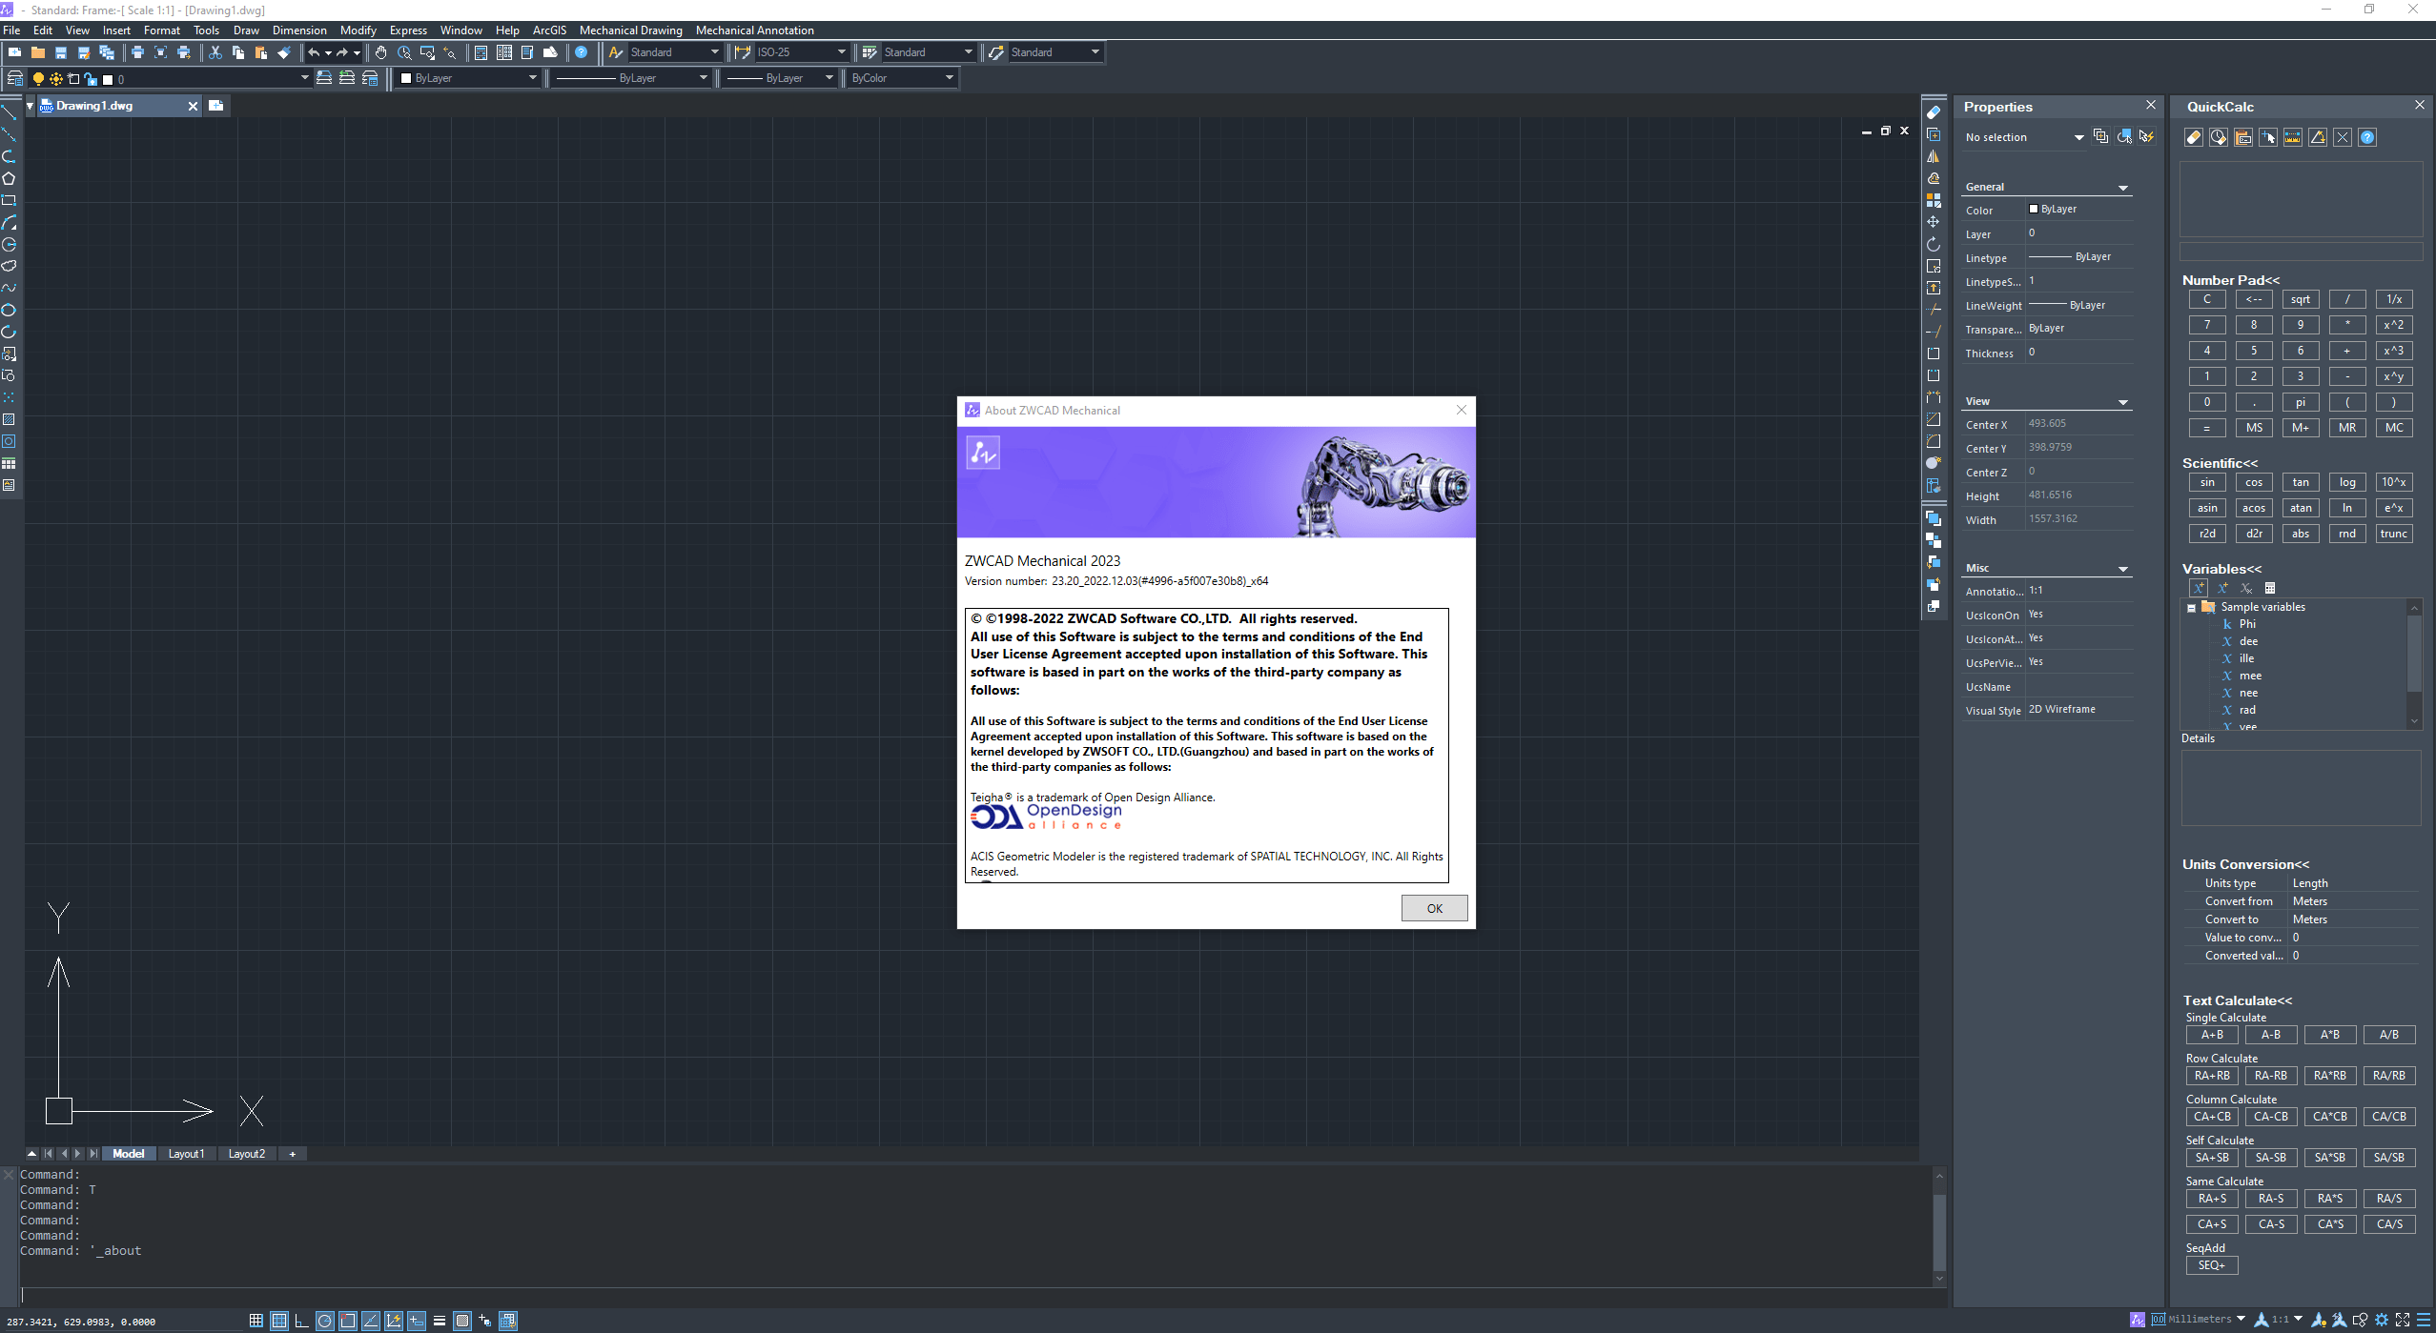Click the sqrt button in Number Pad
The image size is (2436, 1333).
pyautogui.click(x=2300, y=299)
